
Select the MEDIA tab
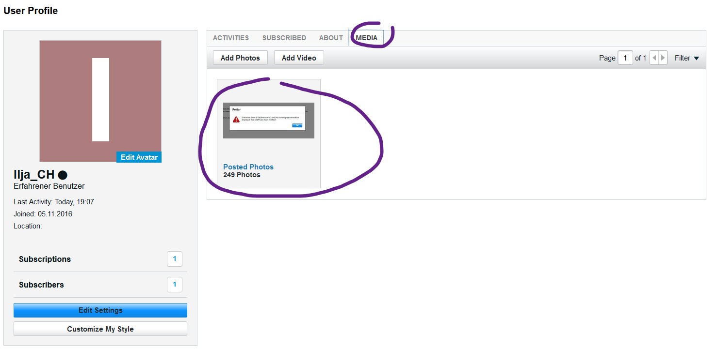(x=366, y=38)
